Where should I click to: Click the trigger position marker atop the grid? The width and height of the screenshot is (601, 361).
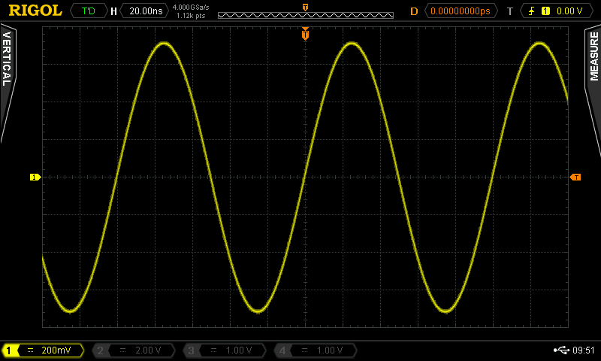click(306, 34)
